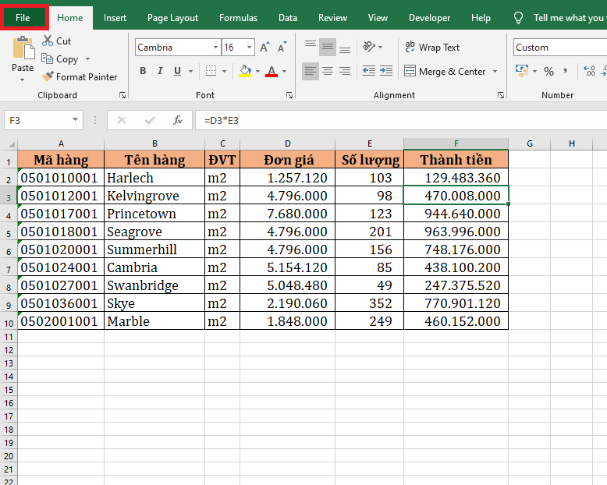This screenshot has width=607, height=485.
Task: Switch to the Formulas tab
Action: pyautogui.click(x=238, y=18)
